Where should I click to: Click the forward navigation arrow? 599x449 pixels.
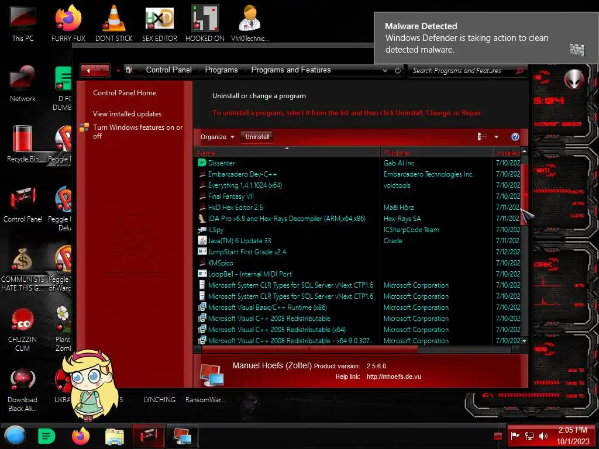(x=102, y=70)
